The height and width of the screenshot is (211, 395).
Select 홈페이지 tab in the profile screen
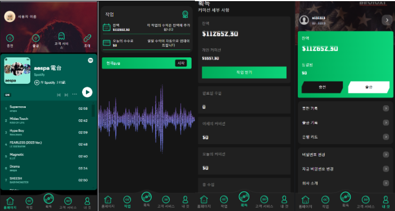tap(305, 201)
